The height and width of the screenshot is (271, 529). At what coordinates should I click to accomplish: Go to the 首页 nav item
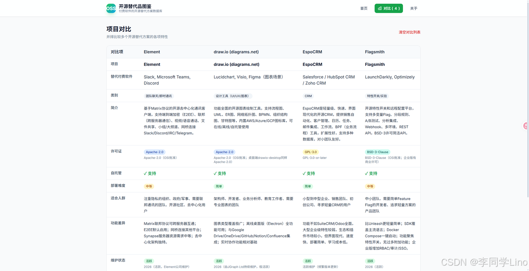point(364,8)
